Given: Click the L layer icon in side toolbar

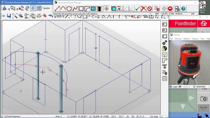Looking at the screenshot, I should pos(165,36).
